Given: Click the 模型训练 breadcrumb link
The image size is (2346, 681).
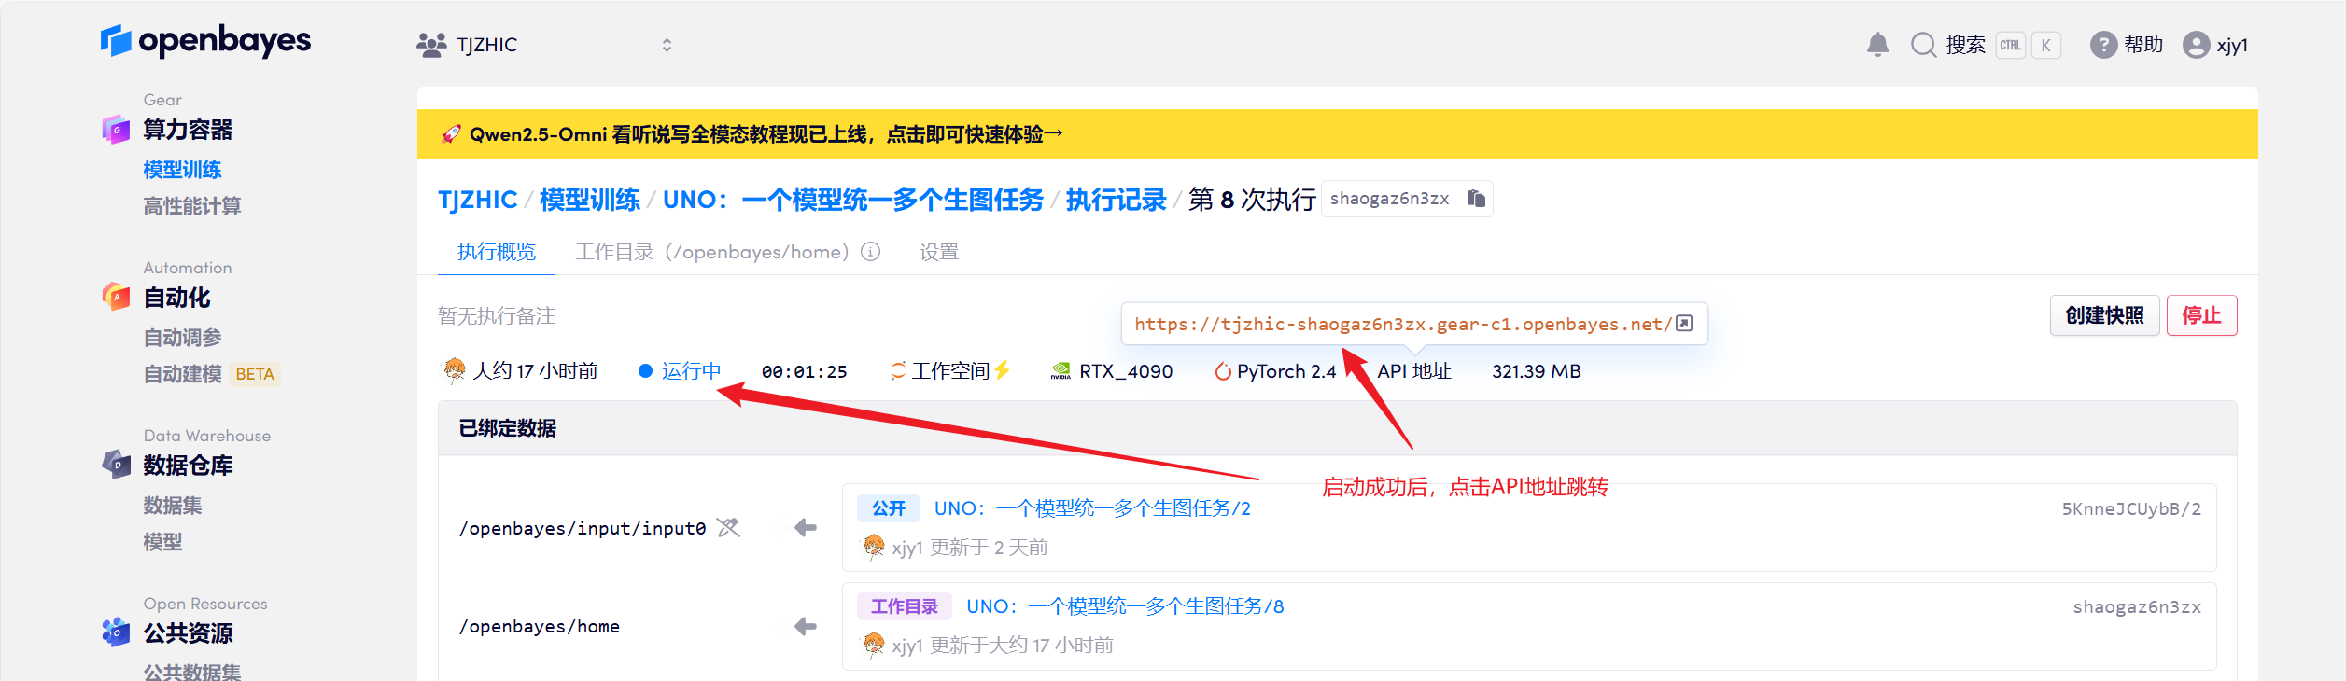Looking at the screenshot, I should coord(590,200).
